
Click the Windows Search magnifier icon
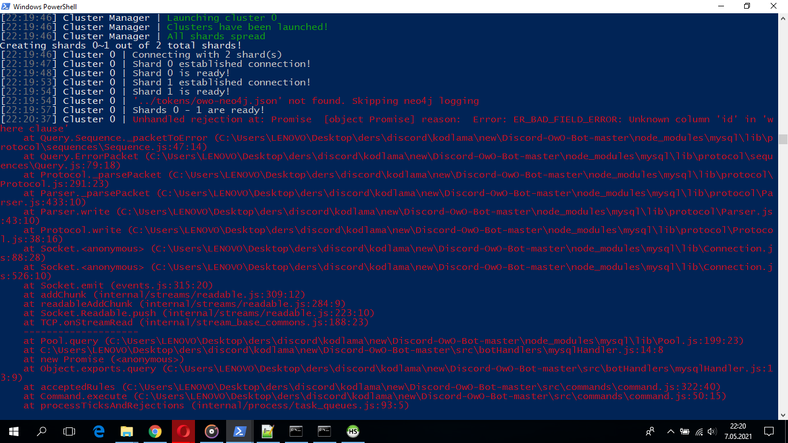tap(40, 431)
